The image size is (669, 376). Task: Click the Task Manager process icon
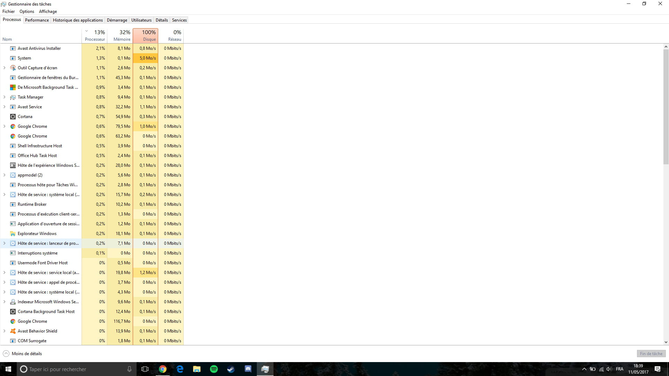(x=13, y=97)
